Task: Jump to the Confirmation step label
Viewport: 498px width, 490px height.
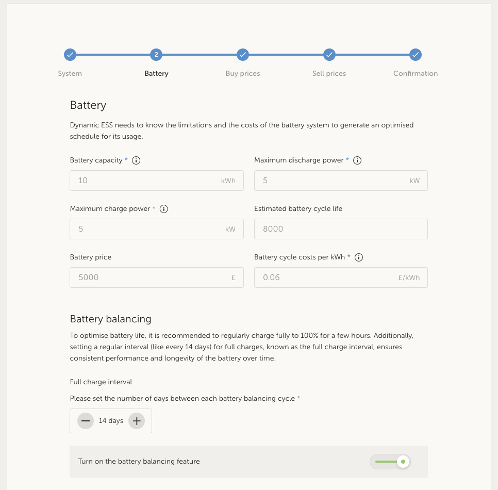Action: tap(416, 74)
